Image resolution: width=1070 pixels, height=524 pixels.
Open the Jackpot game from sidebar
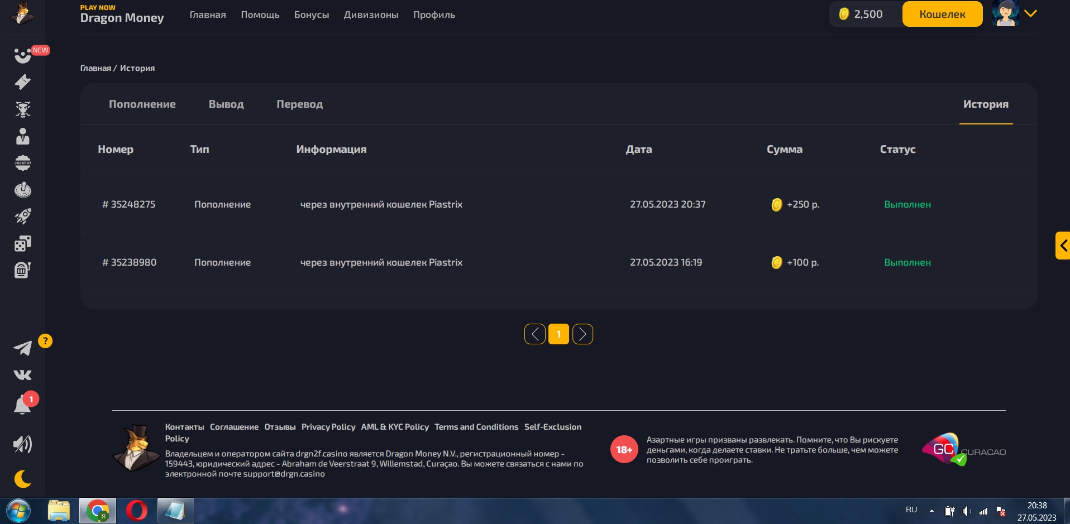pos(22,163)
